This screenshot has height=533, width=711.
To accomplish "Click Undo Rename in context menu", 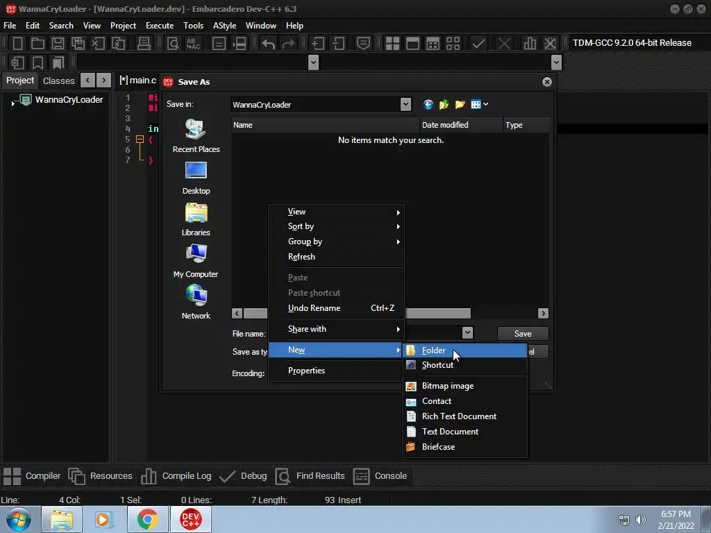I will tap(336, 308).
